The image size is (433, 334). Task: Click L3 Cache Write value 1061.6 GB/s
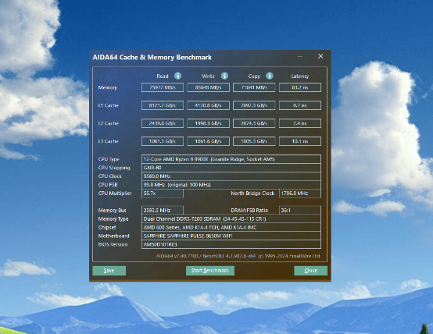(208, 141)
